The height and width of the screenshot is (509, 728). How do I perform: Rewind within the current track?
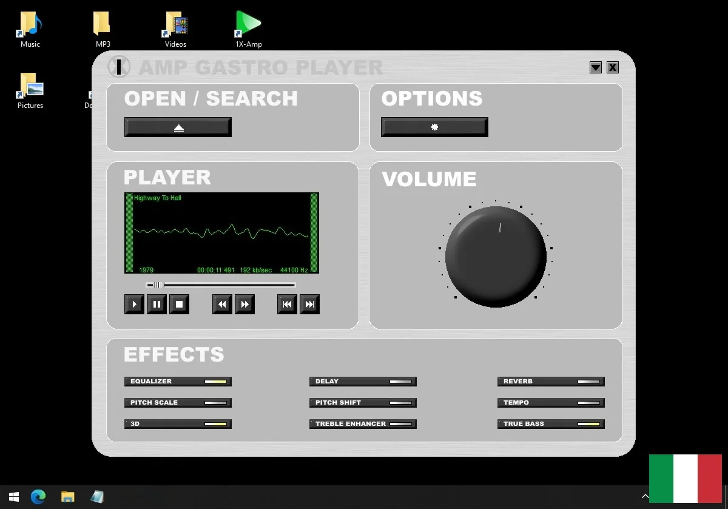221,304
